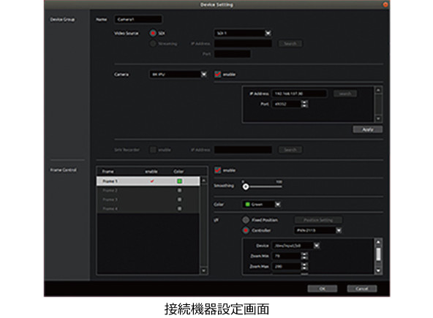
Task: Click the Apply button
Action: (x=368, y=129)
